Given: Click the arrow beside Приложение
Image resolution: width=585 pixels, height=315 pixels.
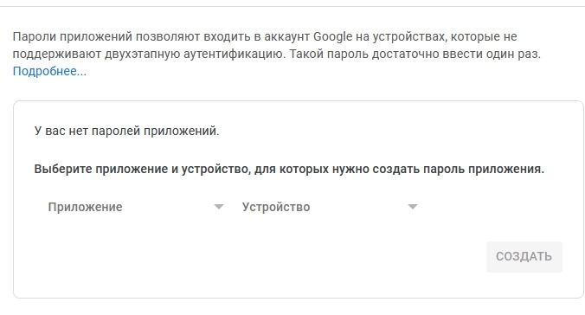Looking at the screenshot, I should [x=219, y=207].
